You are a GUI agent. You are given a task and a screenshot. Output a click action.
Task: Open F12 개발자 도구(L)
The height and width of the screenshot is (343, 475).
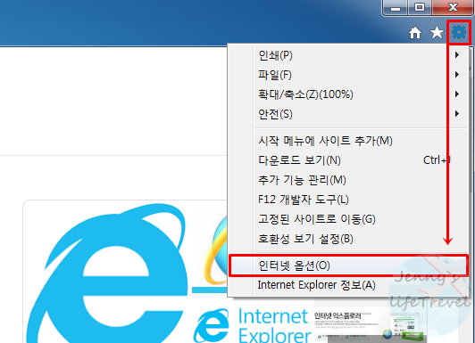tap(348, 200)
